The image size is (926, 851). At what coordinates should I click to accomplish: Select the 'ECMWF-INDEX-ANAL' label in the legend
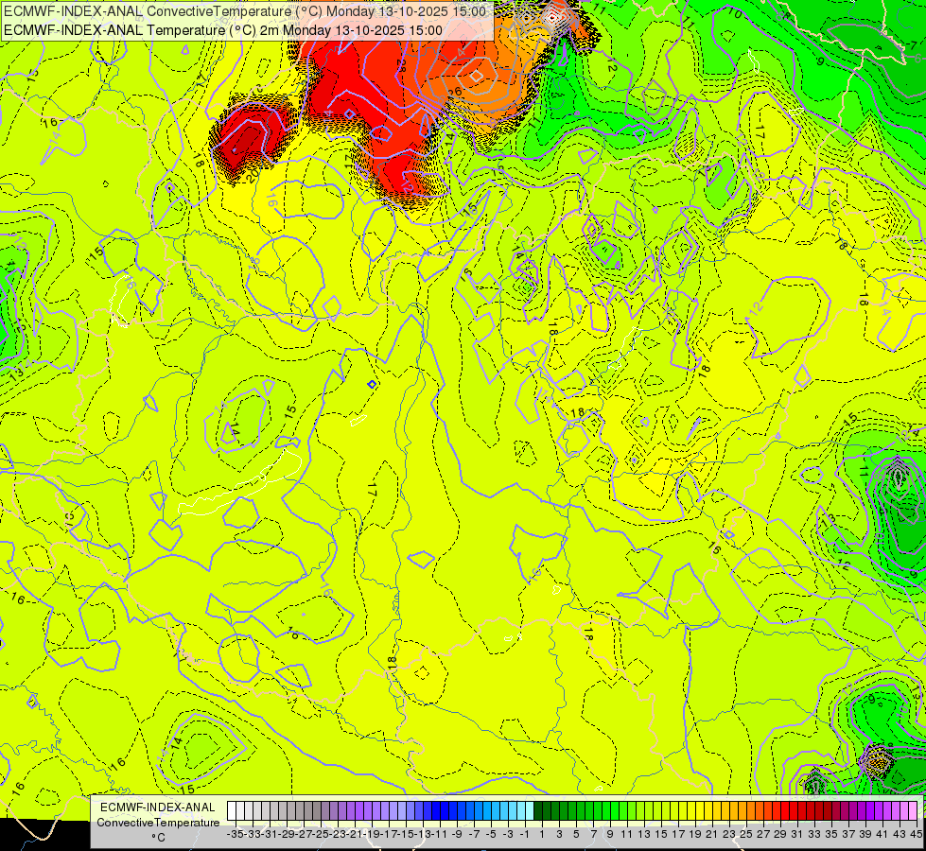[158, 807]
